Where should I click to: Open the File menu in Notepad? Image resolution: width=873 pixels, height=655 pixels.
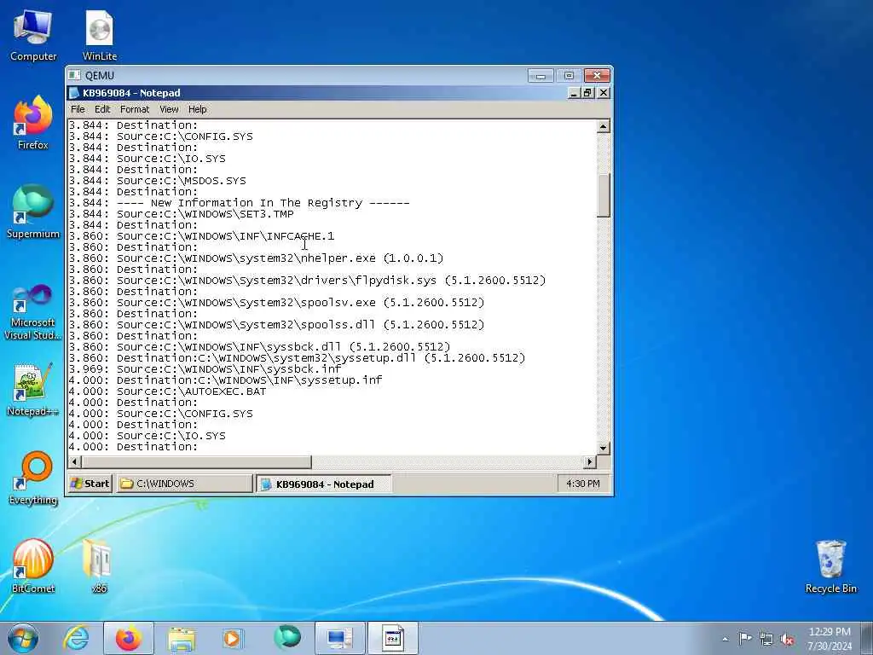pos(78,109)
